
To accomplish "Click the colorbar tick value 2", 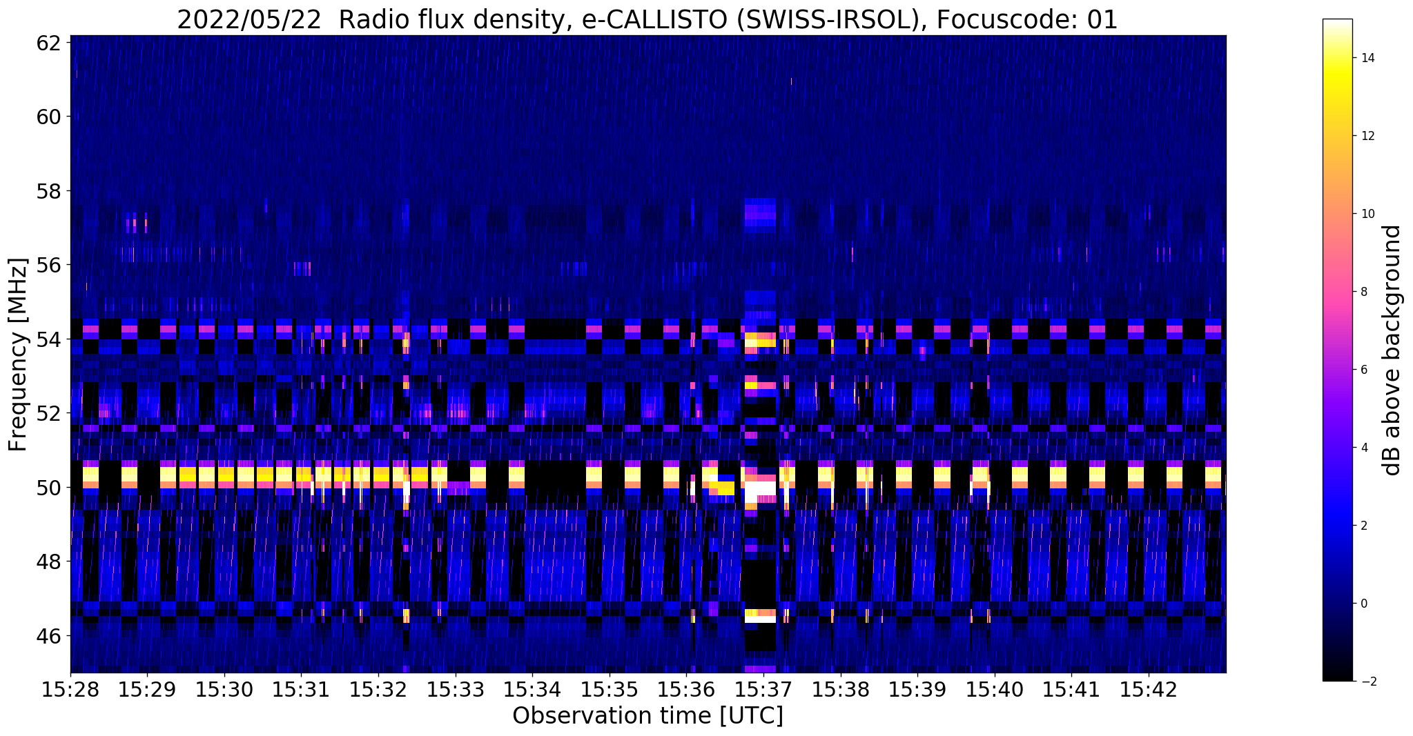I will [x=1364, y=526].
